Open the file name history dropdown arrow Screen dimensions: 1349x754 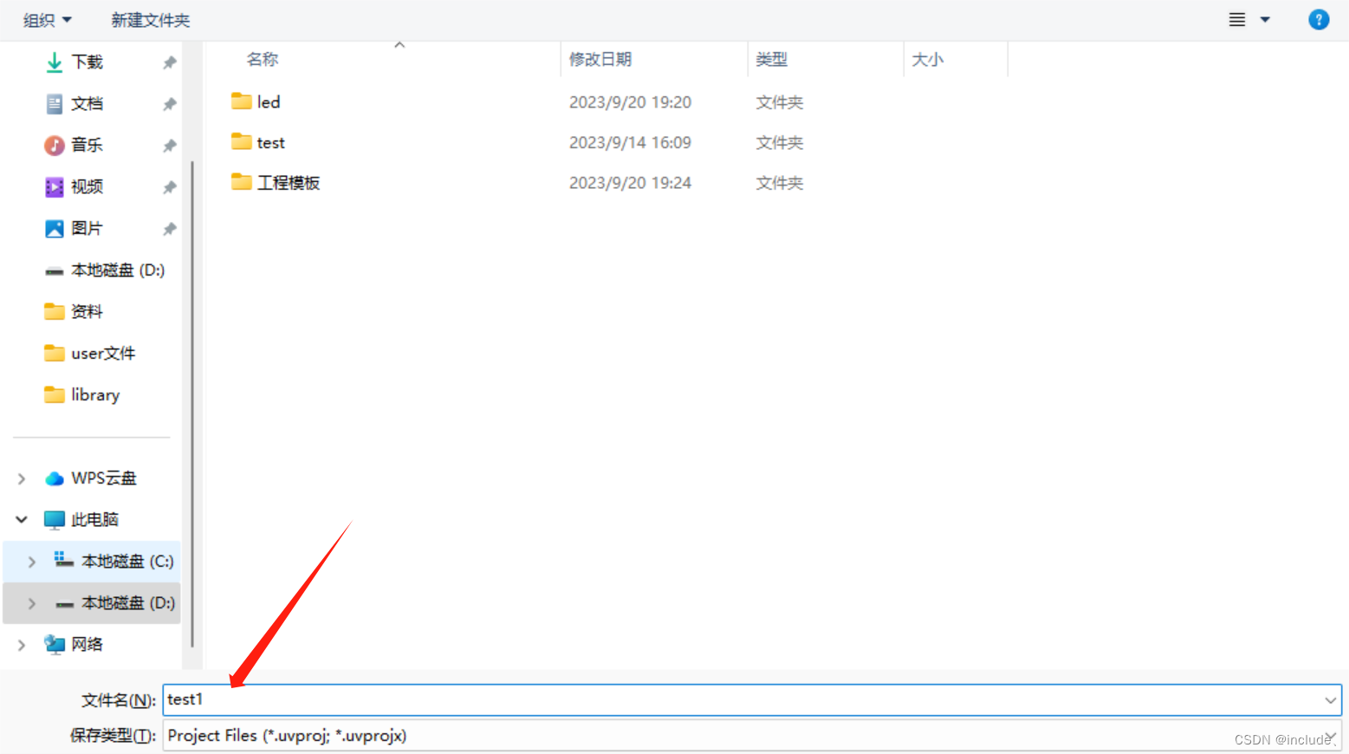pos(1331,700)
